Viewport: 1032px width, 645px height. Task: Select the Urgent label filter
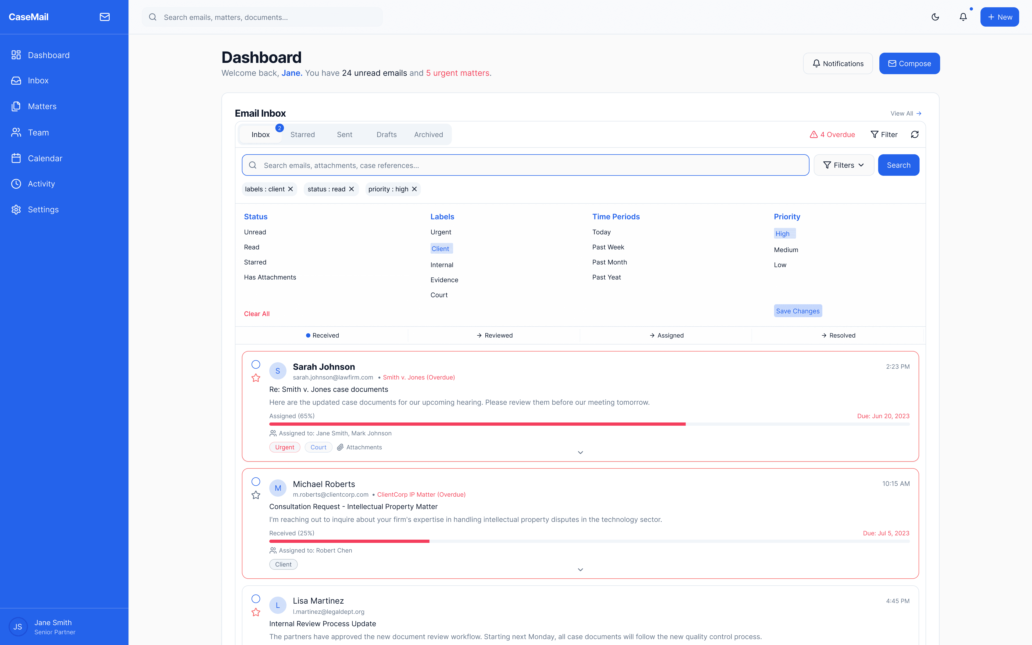(440, 232)
